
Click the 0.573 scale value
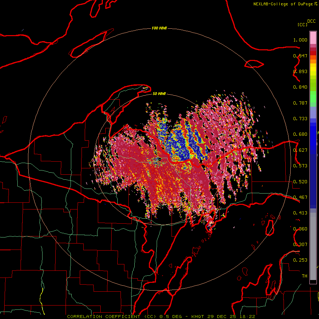[x=300, y=166]
